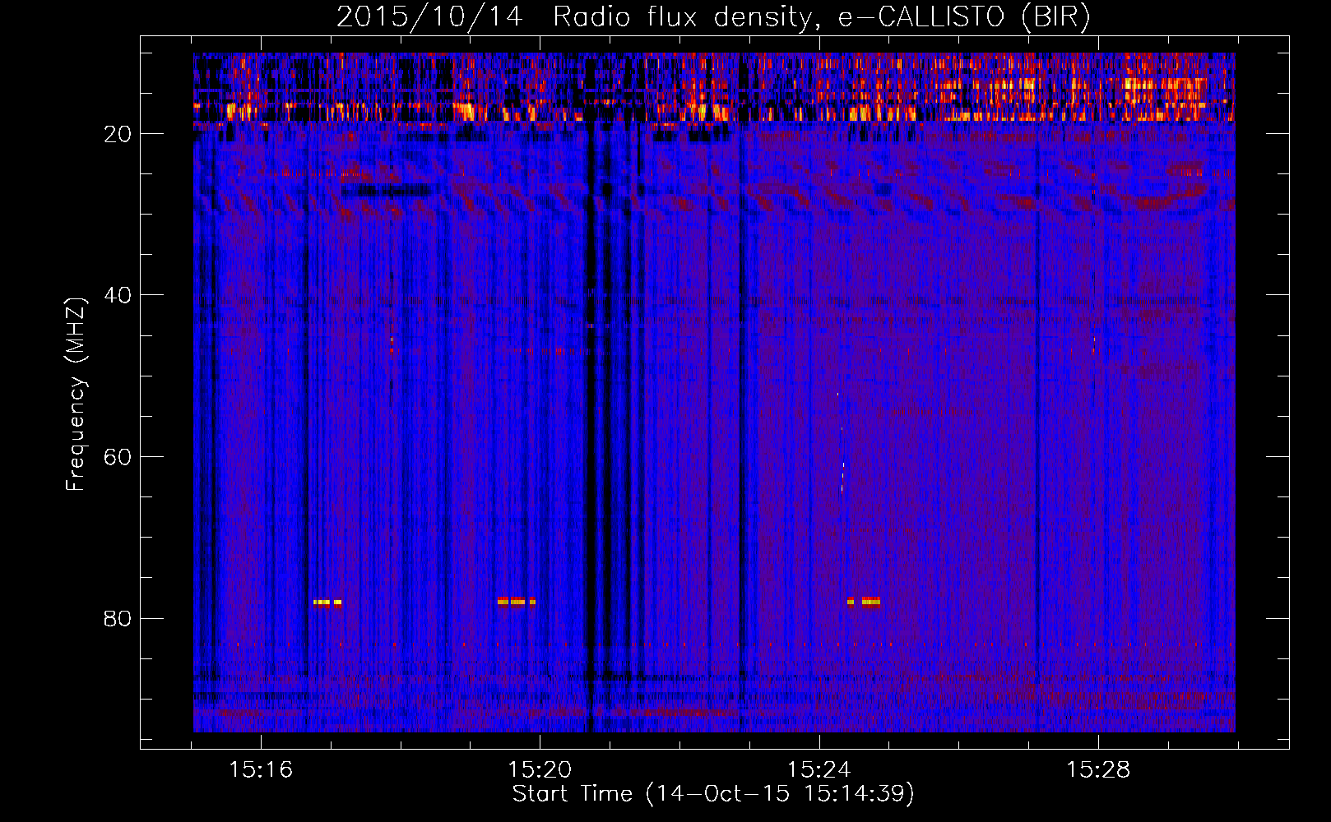Click the yellow burst near 80 MHz after 15:24
The width and height of the screenshot is (1331, 822).
coord(864,602)
